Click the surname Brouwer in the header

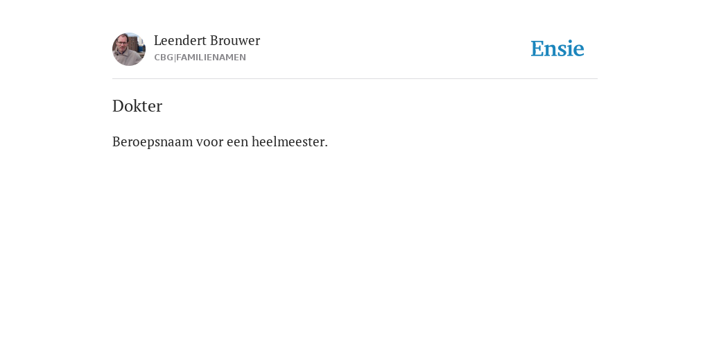235,41
